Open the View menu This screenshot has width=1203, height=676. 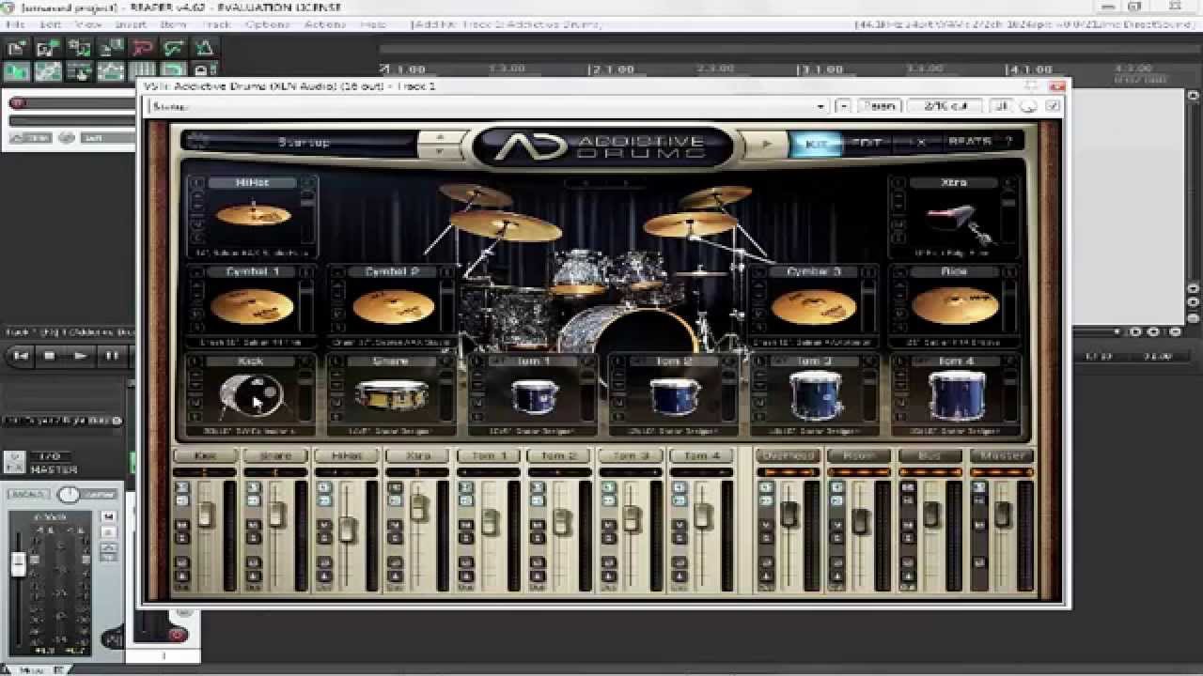(x=87, y=23)
